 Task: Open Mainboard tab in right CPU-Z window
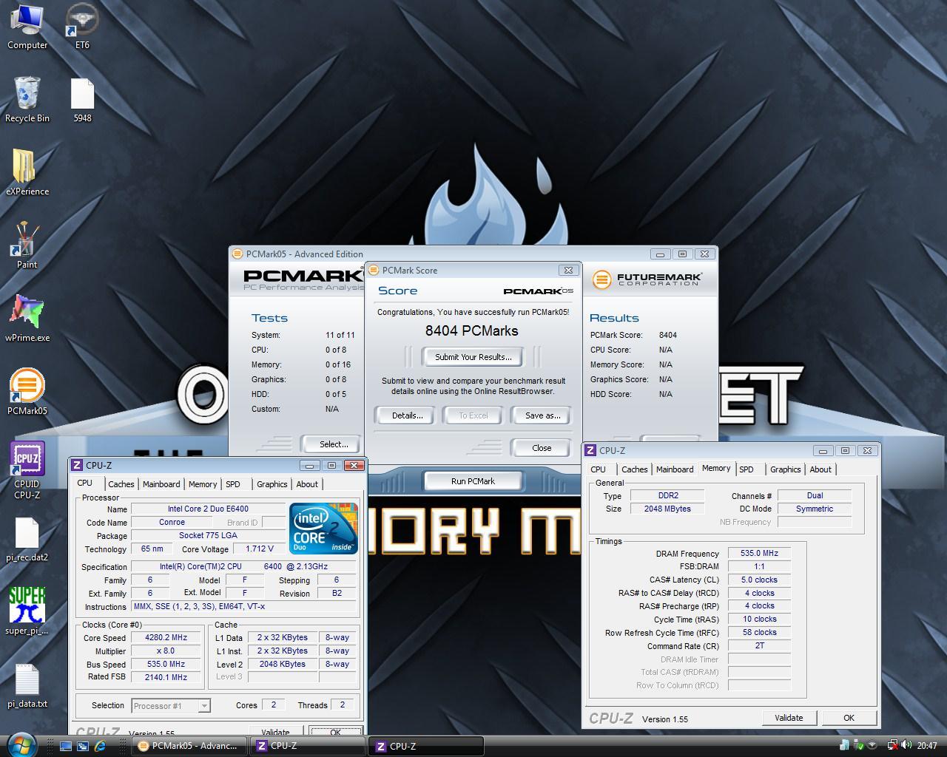tap(675, 469)
